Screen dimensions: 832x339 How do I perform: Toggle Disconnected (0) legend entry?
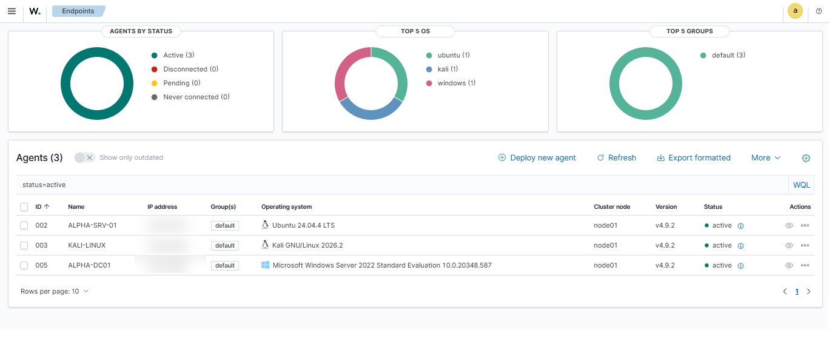[x=185, y=69]
